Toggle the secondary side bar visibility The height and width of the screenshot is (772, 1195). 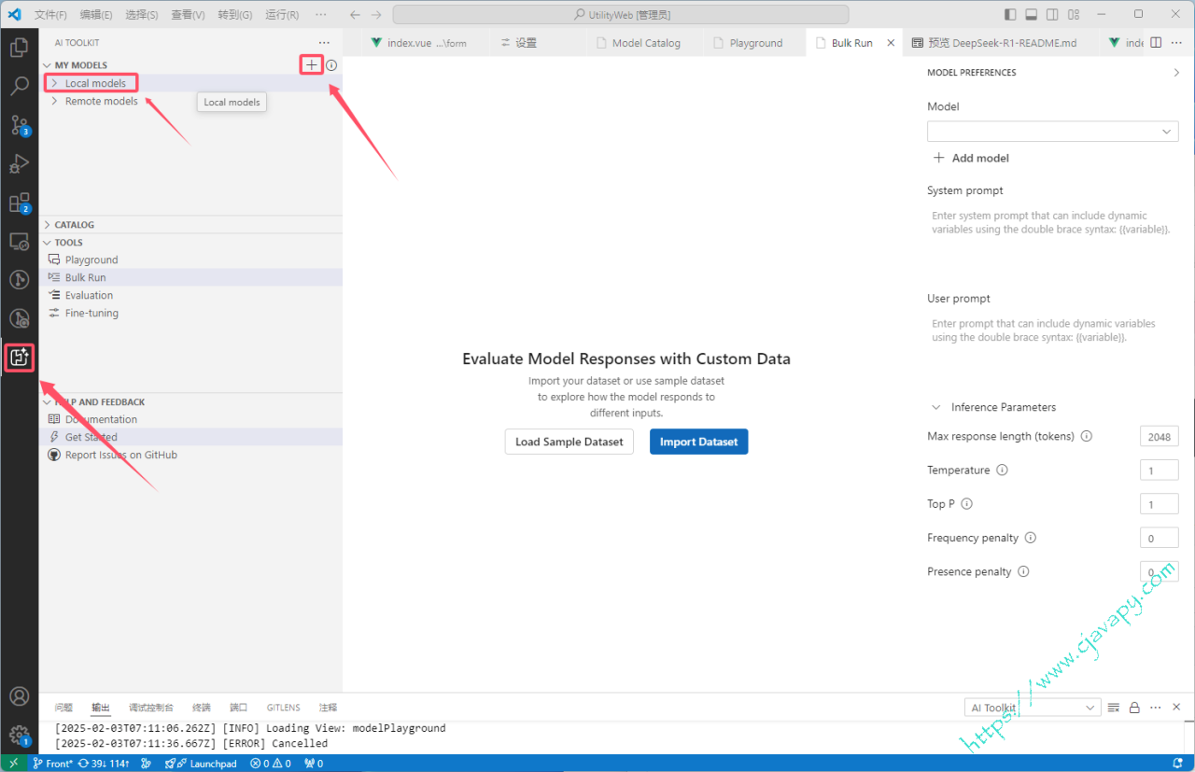tap(1053, 15)
